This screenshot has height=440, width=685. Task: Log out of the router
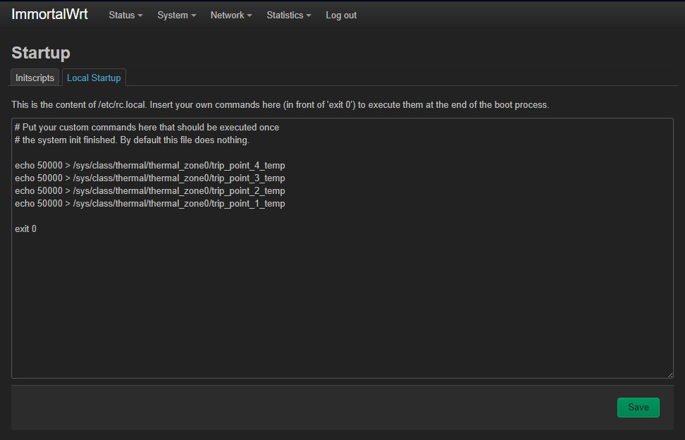[x=341, y=16]
